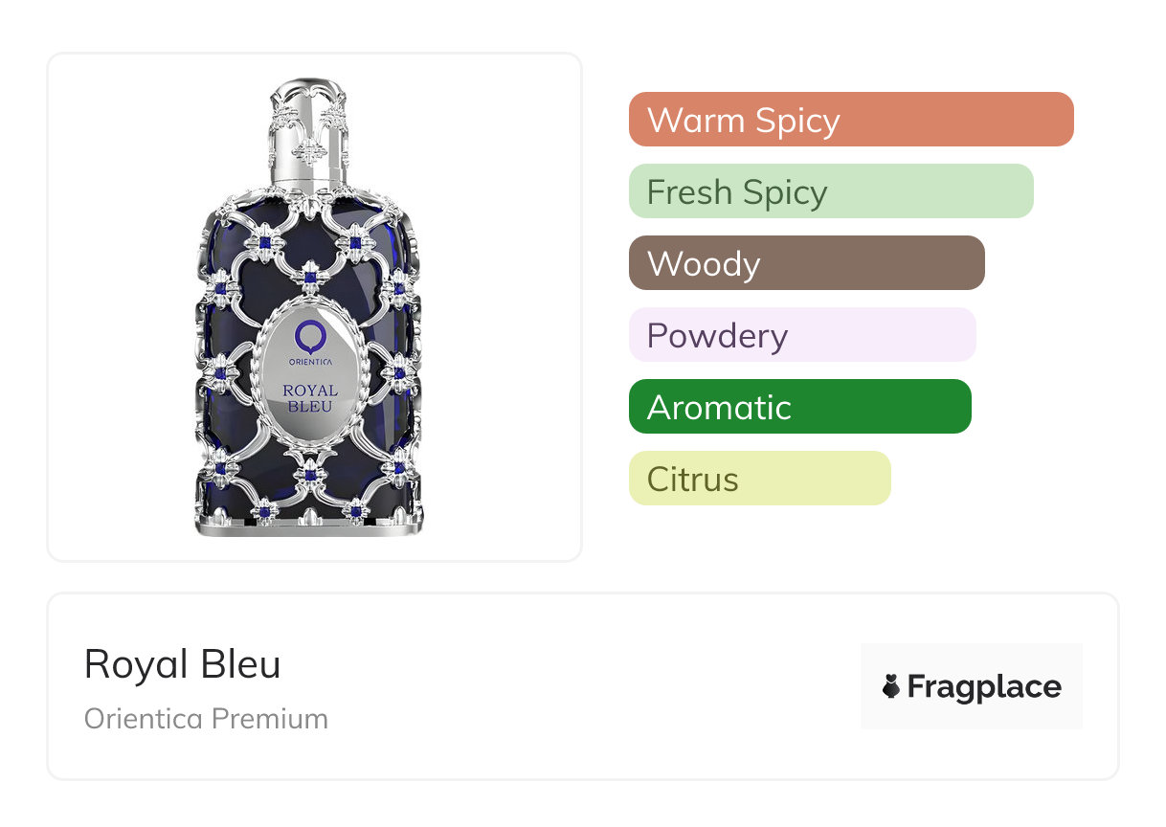Click the silver ornament on the bottle cap
The image size is (1166, 827).
click(309, 150)
